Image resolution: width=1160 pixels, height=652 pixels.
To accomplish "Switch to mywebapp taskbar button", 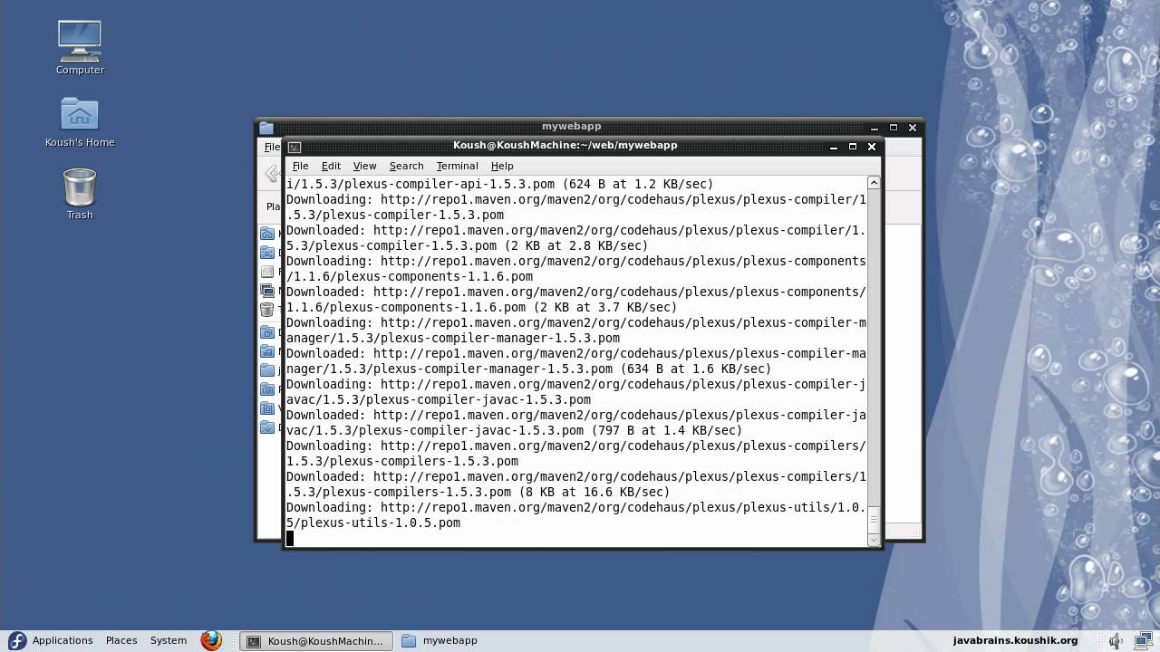I will [x=440, y=641].
